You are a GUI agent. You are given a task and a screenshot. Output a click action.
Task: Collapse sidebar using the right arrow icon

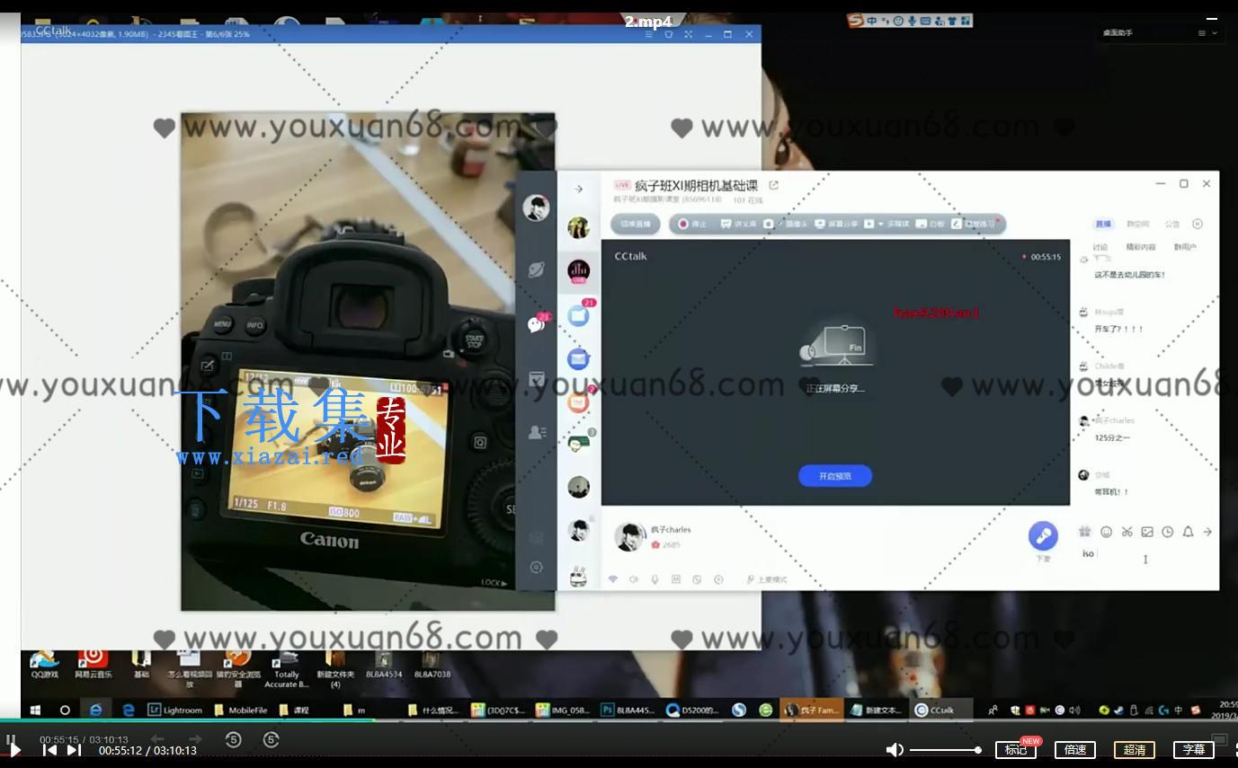pos(579,189)
